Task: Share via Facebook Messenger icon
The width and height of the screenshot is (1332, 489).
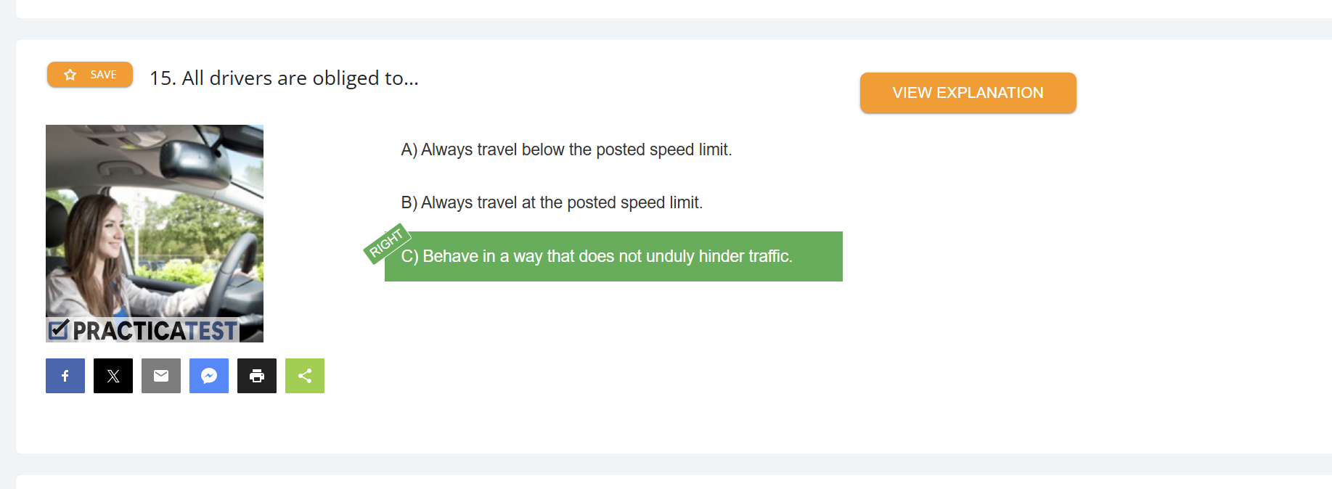Action: [209, 376]
